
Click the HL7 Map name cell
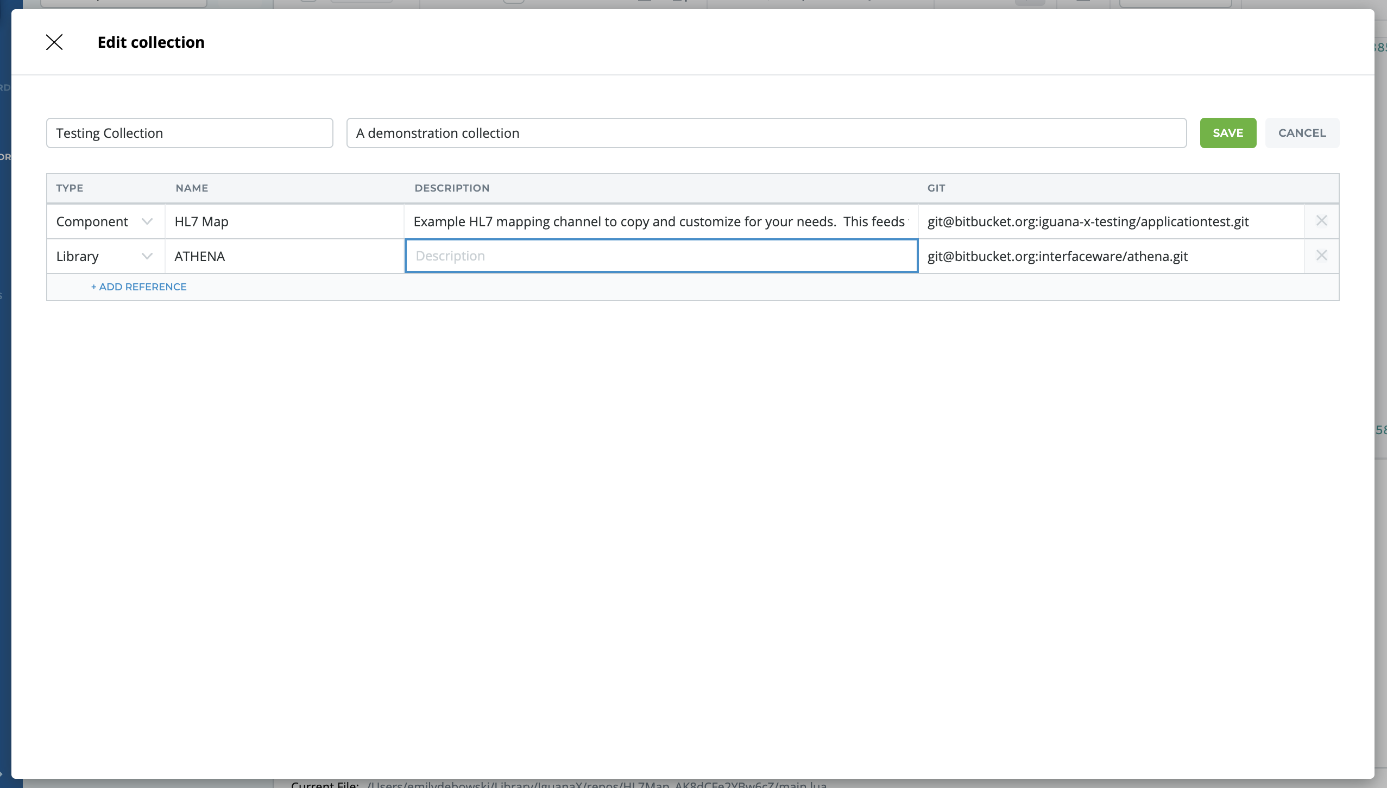coord(283,221)
